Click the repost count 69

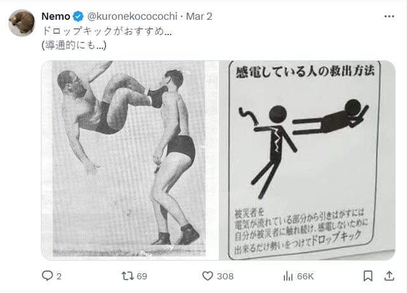point(142,276)
